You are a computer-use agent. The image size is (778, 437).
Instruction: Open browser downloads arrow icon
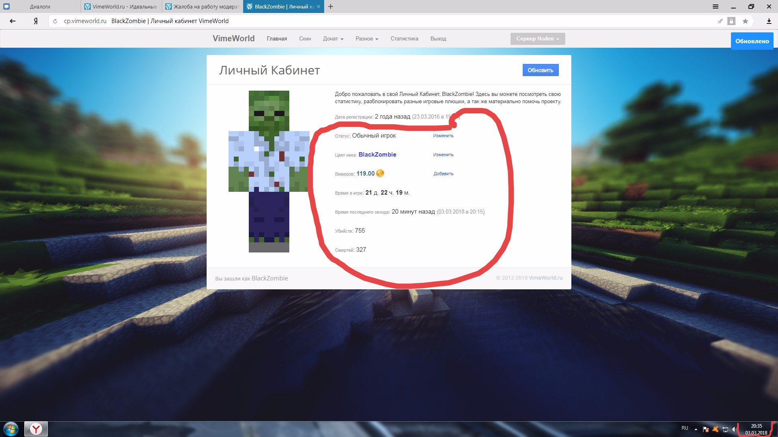click(769, 21)
